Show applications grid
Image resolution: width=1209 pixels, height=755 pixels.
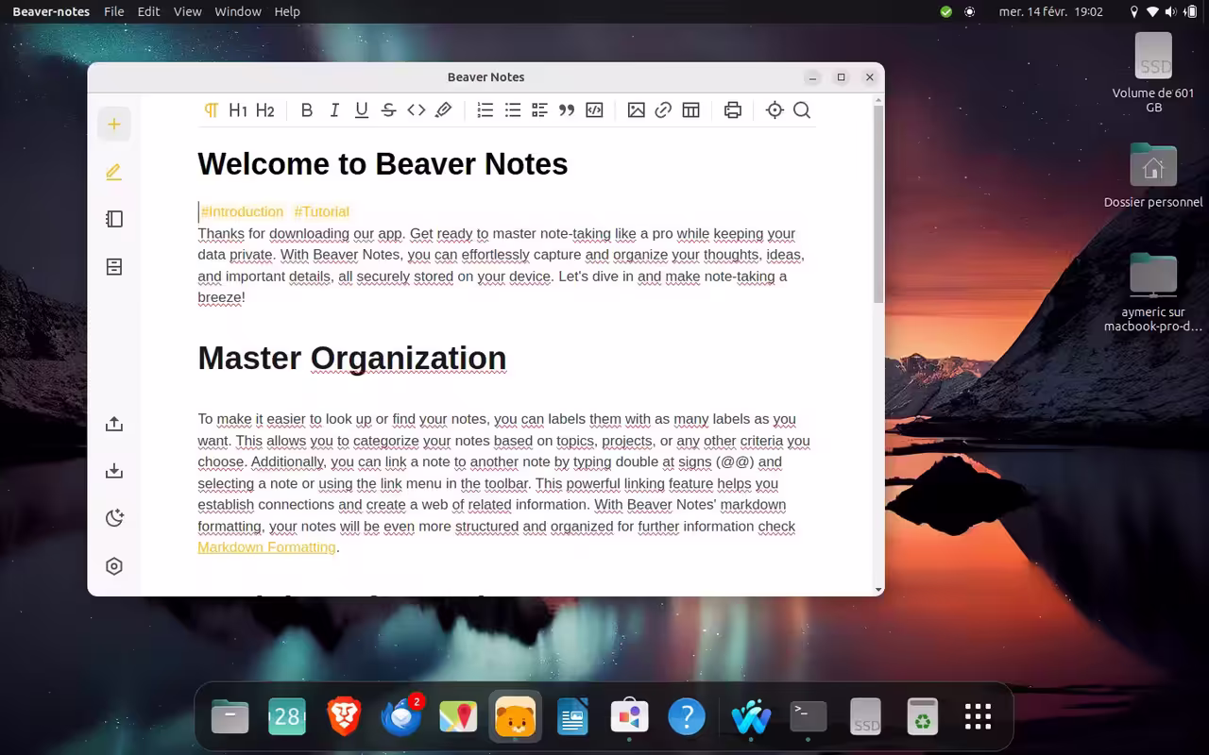point(978,717)
